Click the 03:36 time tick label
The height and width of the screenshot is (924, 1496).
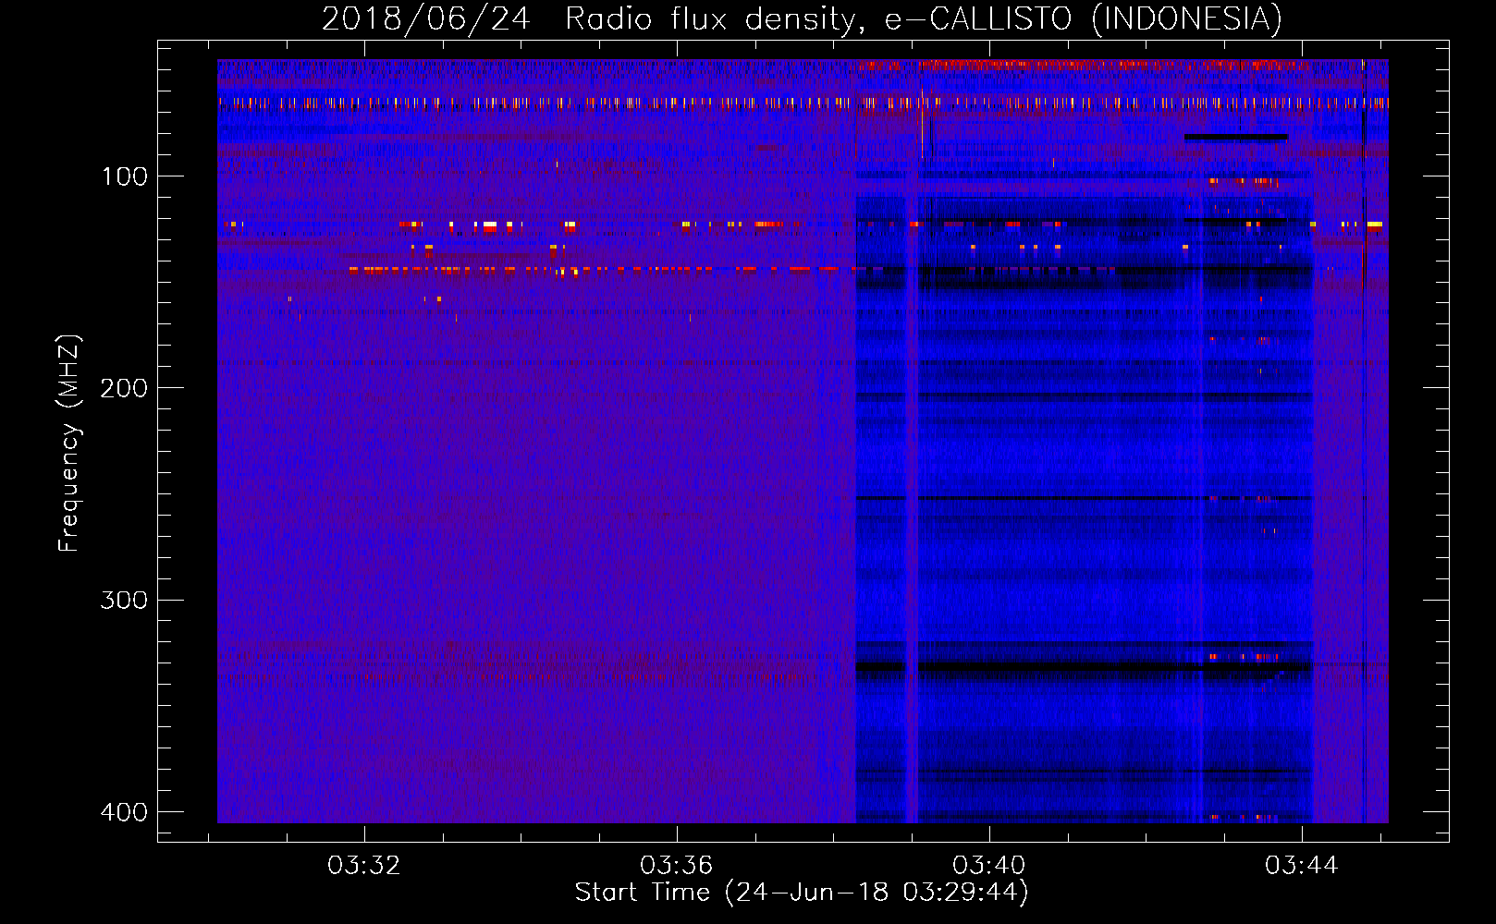tap(677, 866)
